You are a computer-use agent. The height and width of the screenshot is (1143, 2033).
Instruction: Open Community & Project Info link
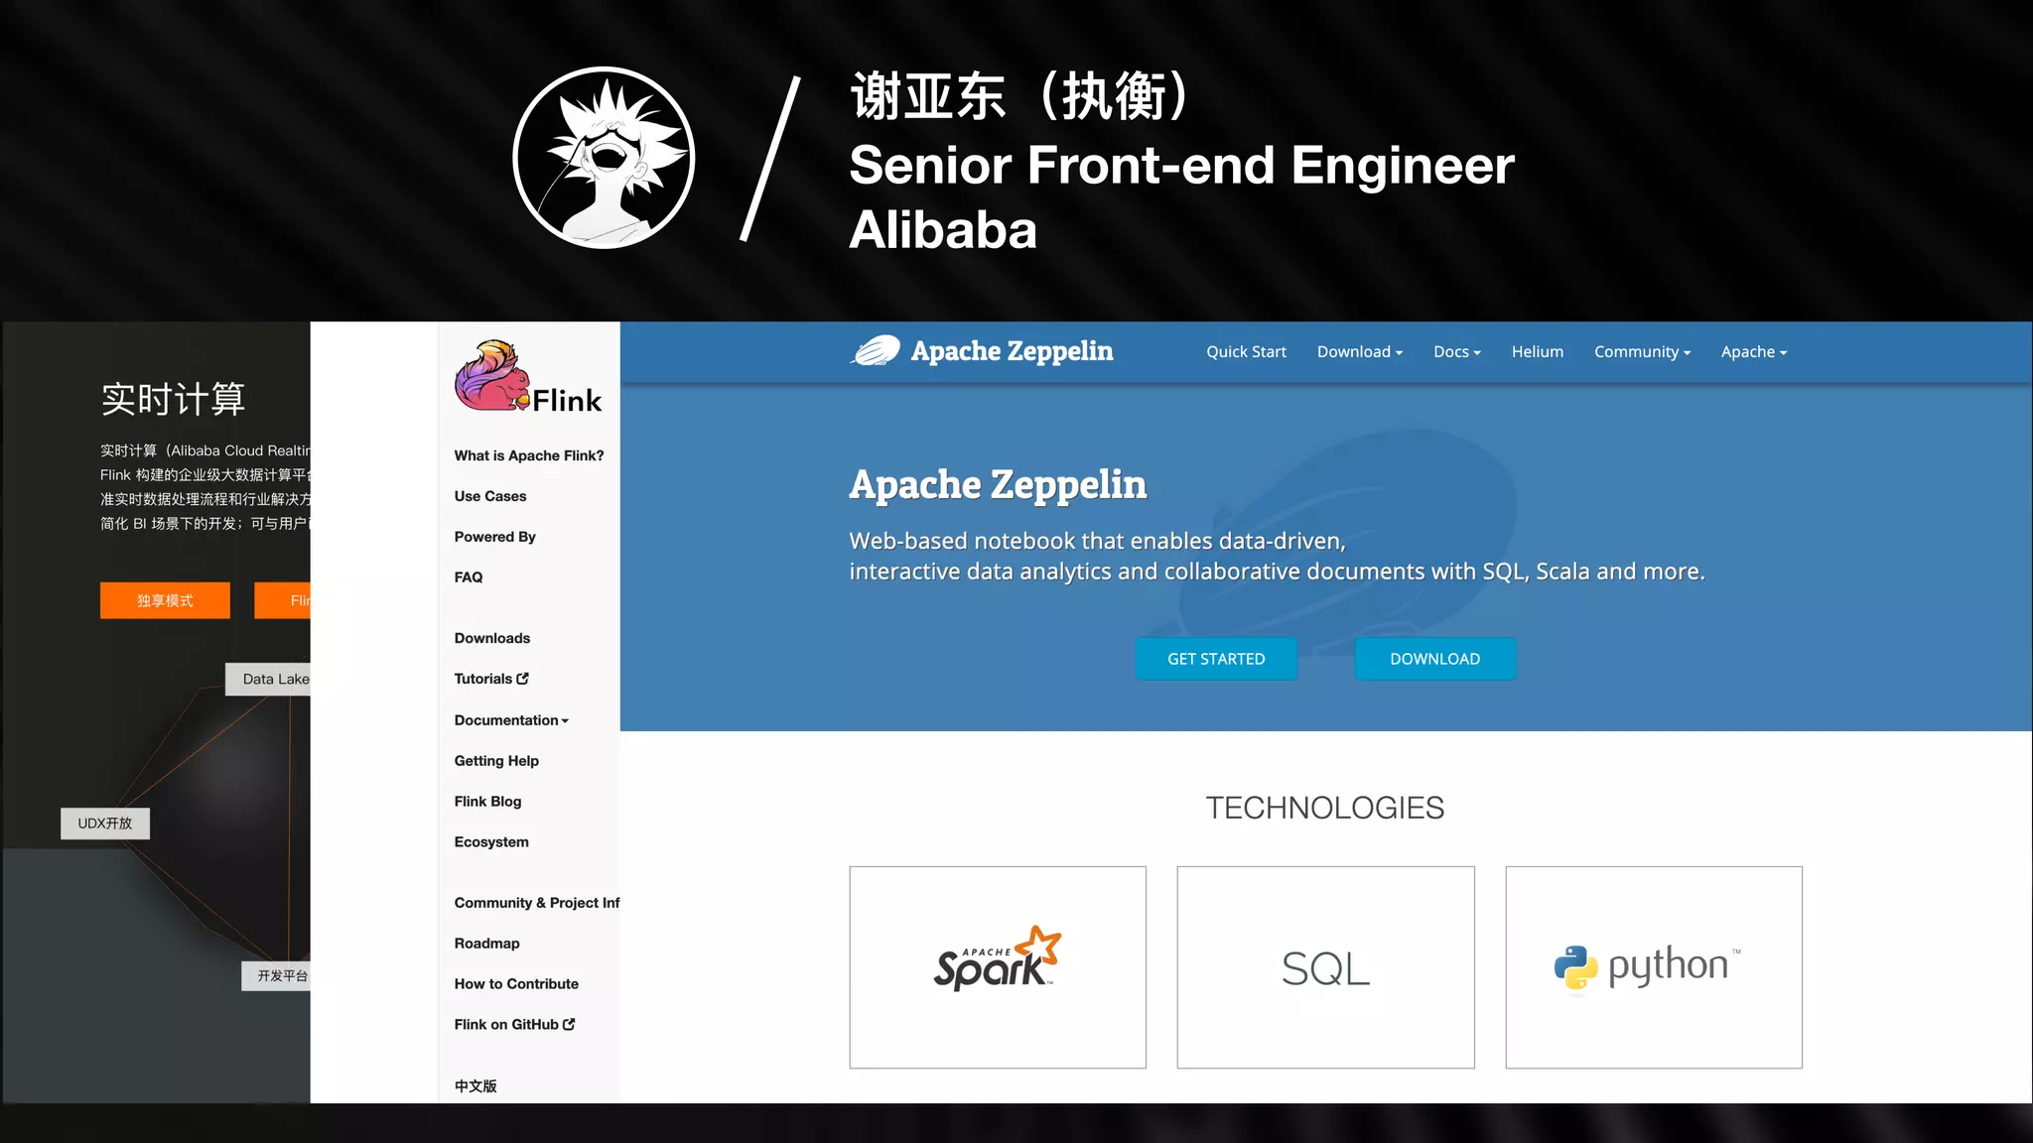click(x=537, y=903)
